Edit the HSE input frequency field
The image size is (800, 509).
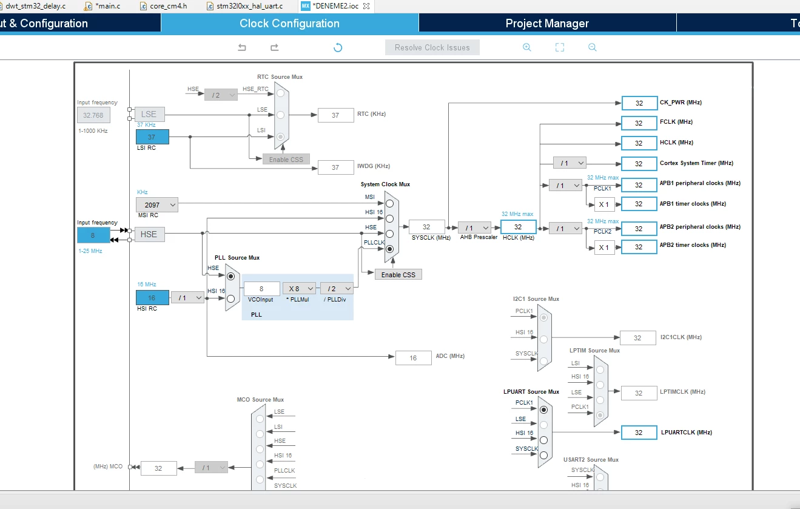pos(93,235)
